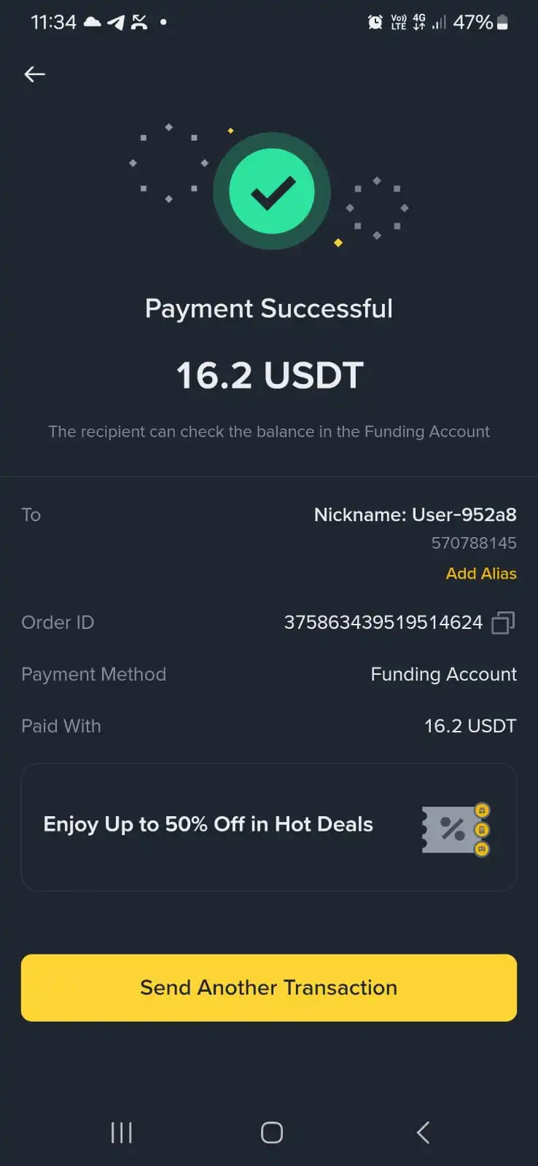This screenshot has height=1166, width=538.
Task: Open the Hot Deals coupon icon
Action: [456, 829]
